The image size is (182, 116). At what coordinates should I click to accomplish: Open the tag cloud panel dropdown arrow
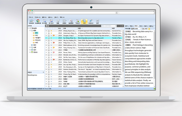coord(43,73)
